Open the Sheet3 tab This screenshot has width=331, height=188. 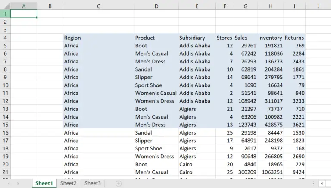pos(93,183)
